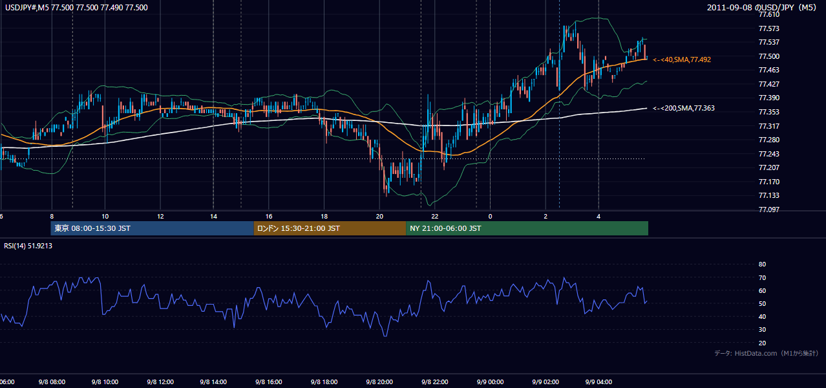
Task: Click the RSI 40 level label
Action: 762,316
